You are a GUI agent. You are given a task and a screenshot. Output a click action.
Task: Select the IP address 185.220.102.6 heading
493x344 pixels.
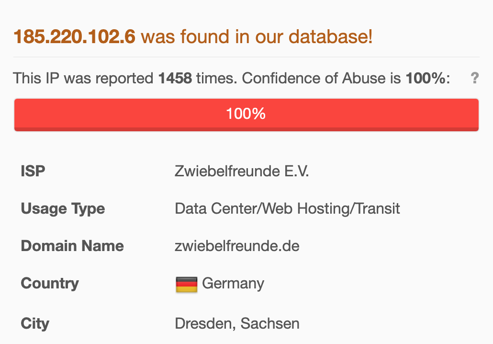point(75,36)
